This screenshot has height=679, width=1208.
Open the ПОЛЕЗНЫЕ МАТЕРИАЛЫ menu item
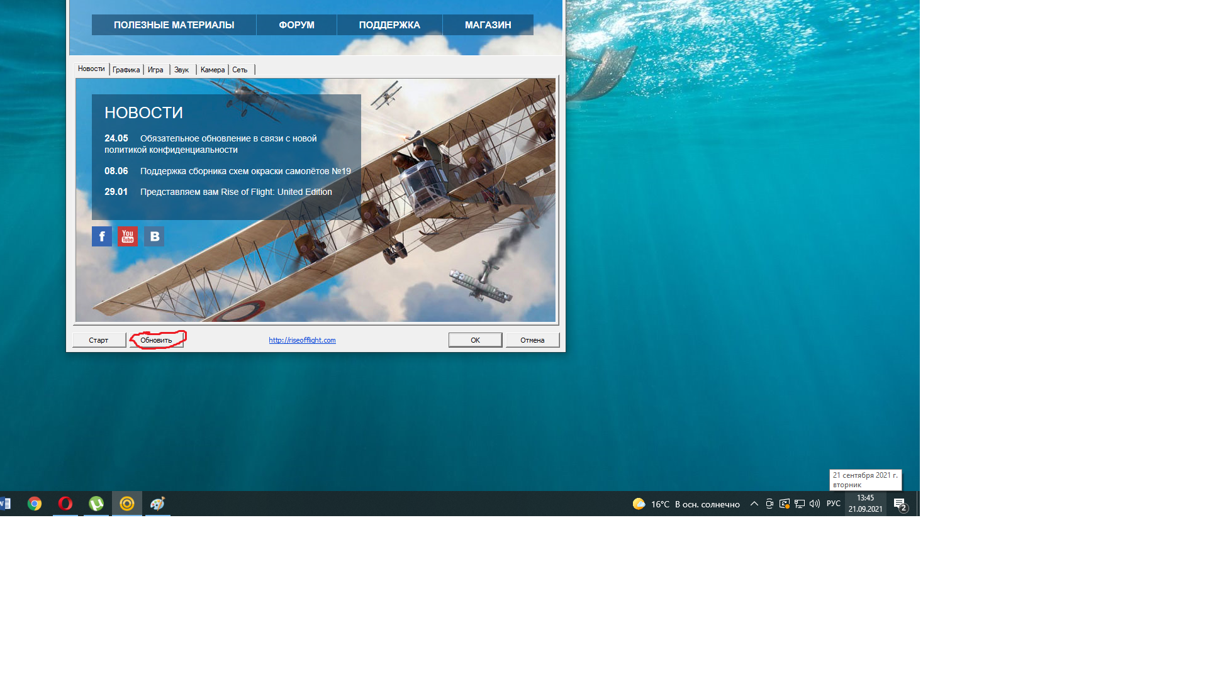click(x=174, y=25)
